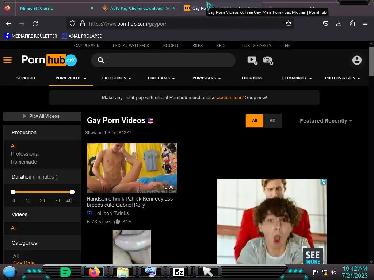Open the EN language selector
374x280 pixels.
[287, 46]
